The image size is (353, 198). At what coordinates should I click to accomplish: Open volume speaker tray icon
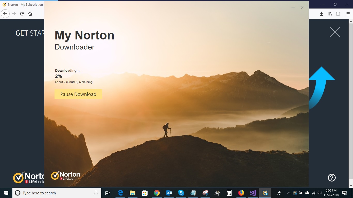click(x=319, y=193)
